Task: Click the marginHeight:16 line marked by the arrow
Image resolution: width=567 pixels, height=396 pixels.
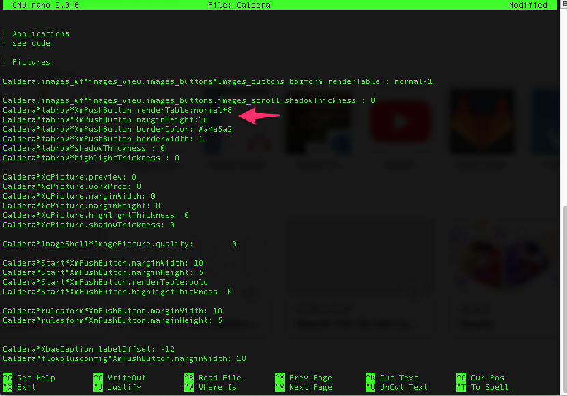Action: 102,119
